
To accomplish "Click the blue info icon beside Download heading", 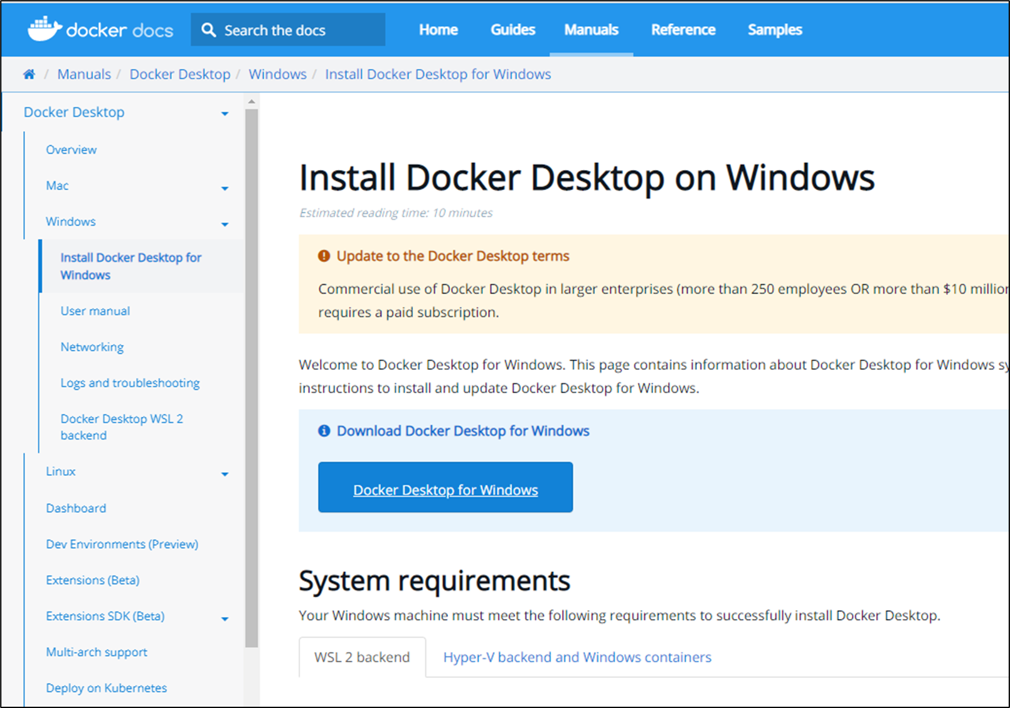I will coord(324,431).
